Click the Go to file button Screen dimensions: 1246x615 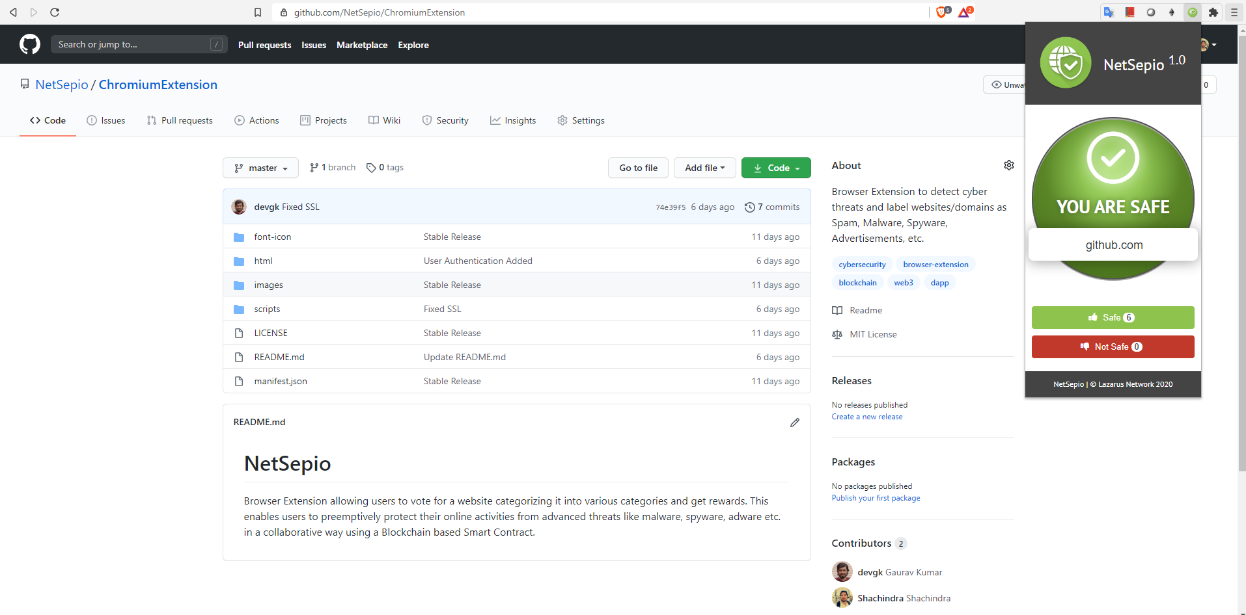pyautogui.click(x=638, y=168)
